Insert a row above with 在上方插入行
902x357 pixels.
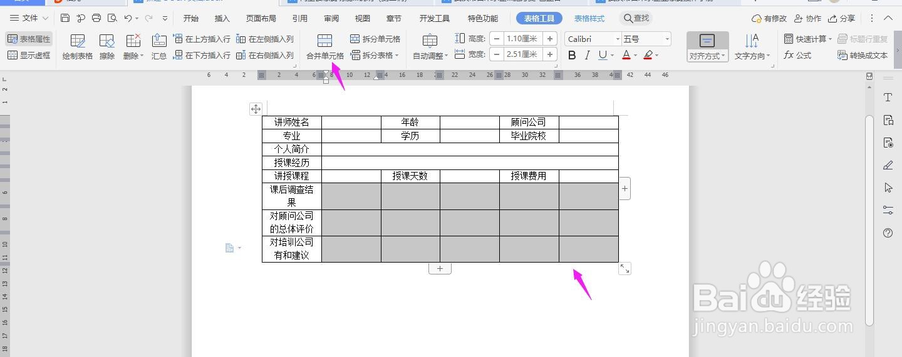pos(202,39)
